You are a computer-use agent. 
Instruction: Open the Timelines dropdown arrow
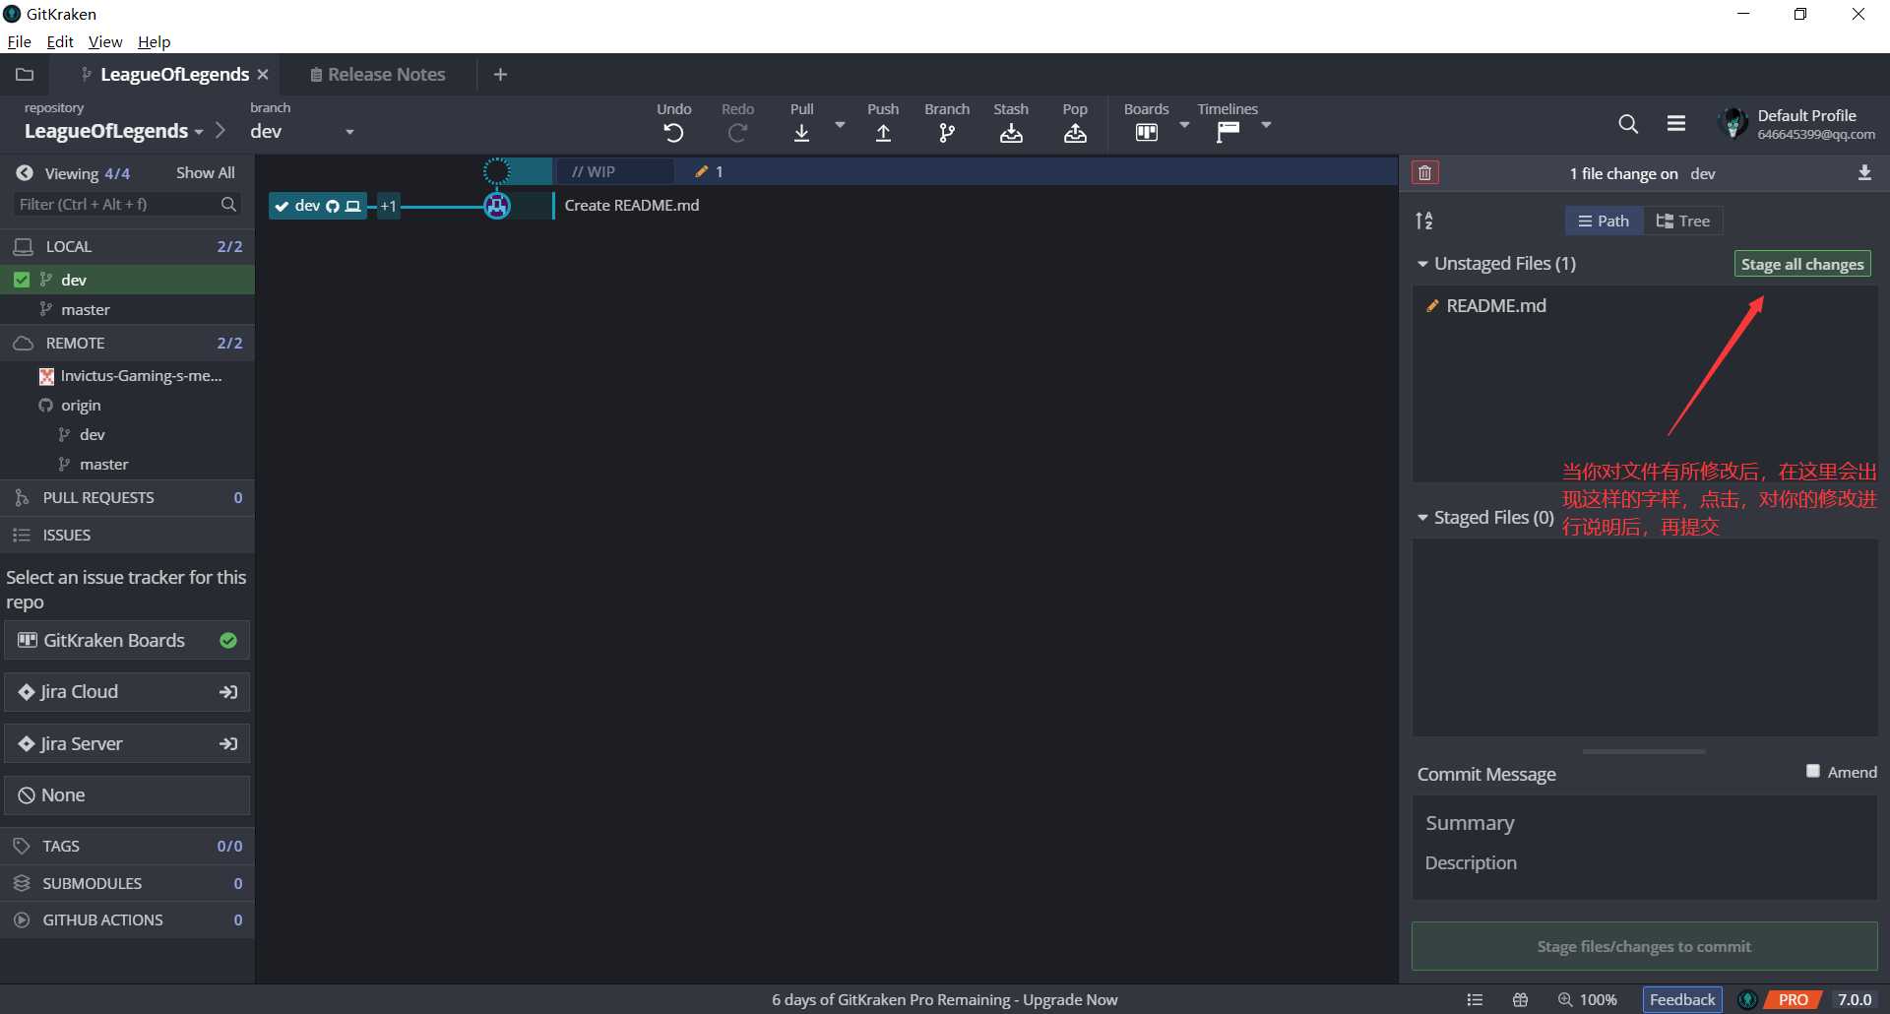[1266, 125]
